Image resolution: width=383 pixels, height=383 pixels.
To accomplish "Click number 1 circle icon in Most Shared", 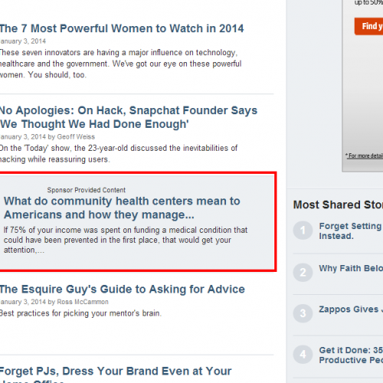I will click(x=303, y=231).
